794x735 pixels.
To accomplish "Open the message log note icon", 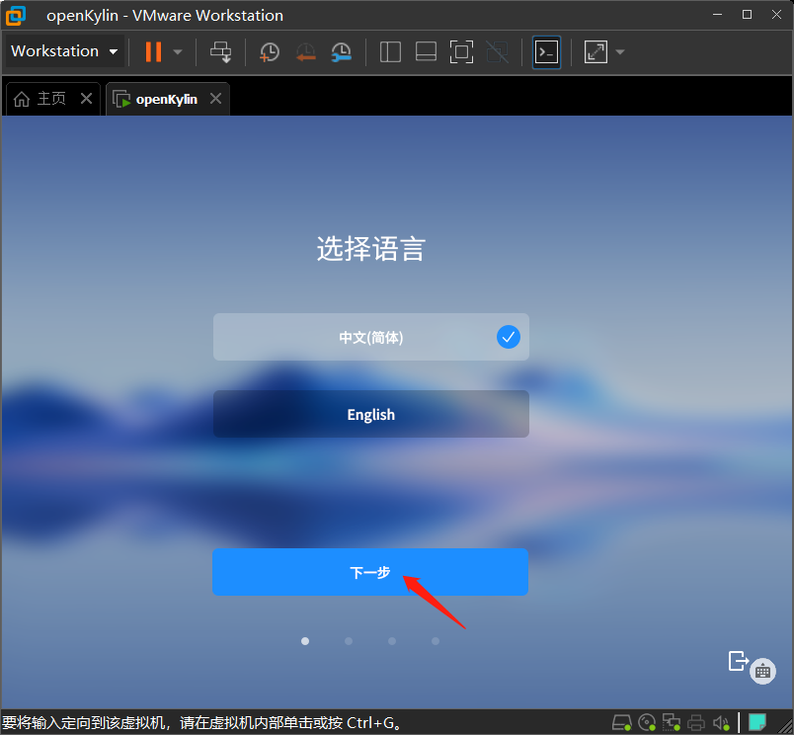I will point(757,722).
